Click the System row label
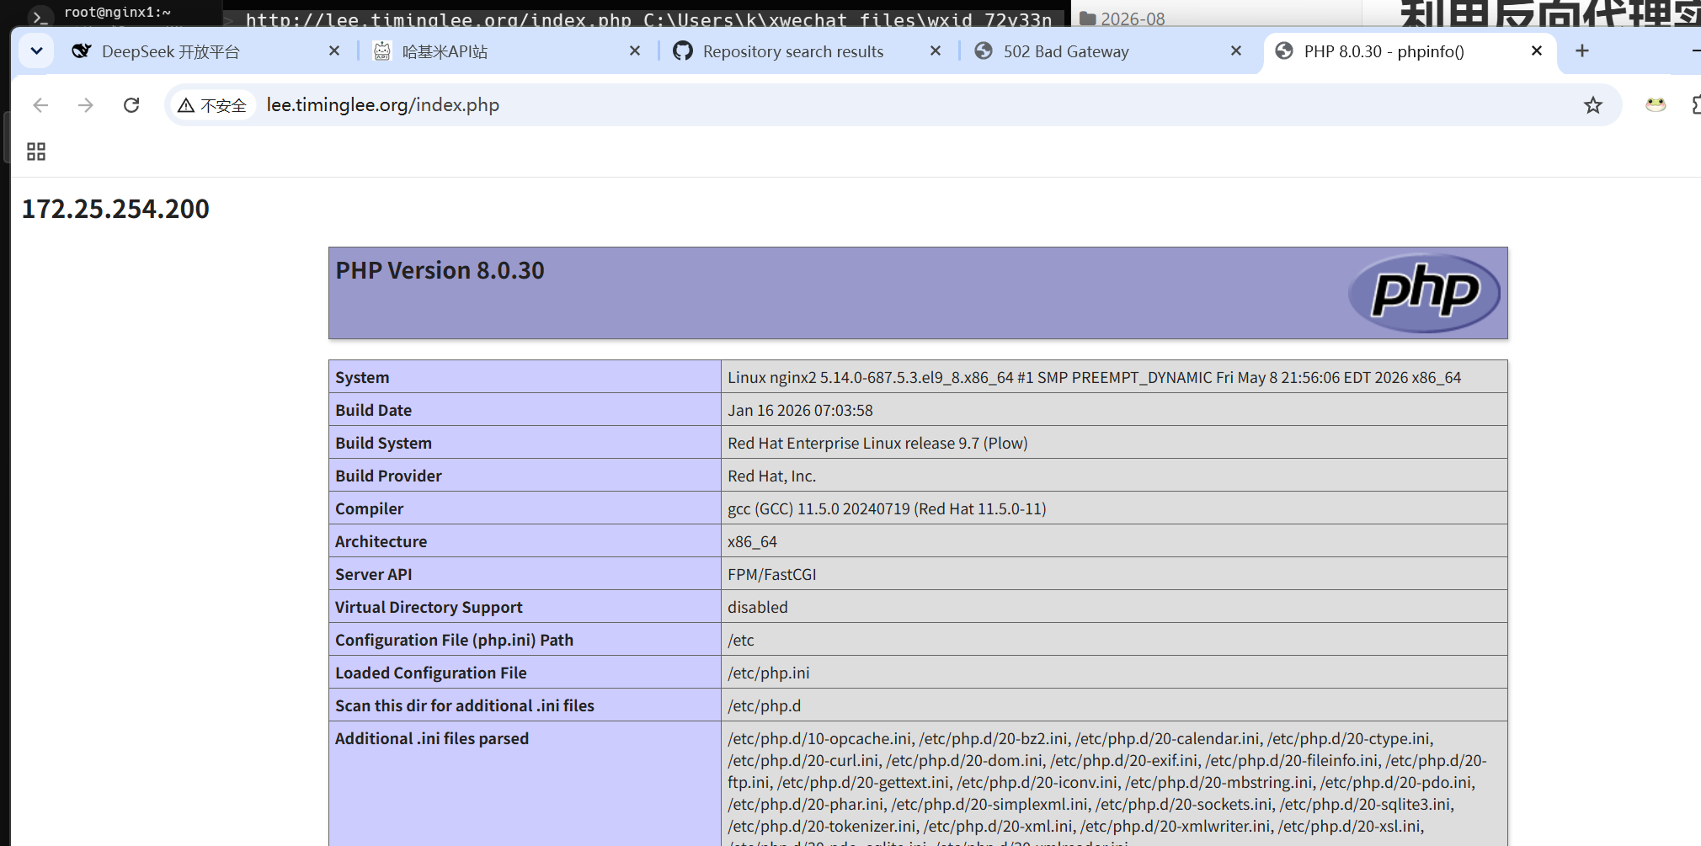The width and height of the screenshot is (1701, 846). (362, 377)
